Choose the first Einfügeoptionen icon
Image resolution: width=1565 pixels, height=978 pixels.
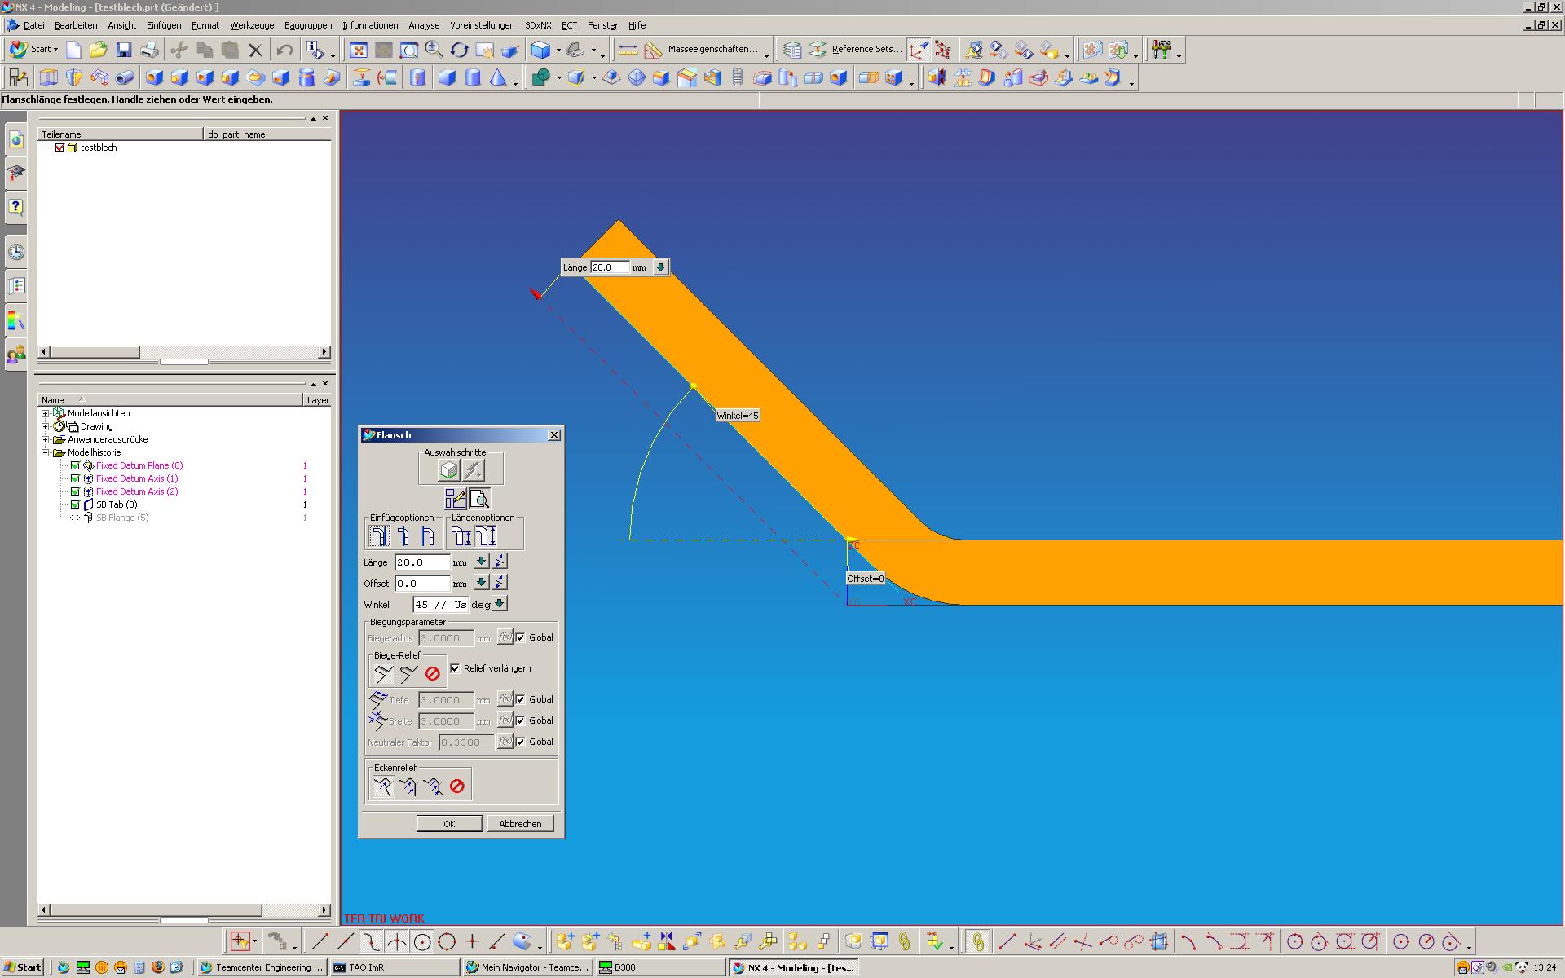[x=379, y=536]
